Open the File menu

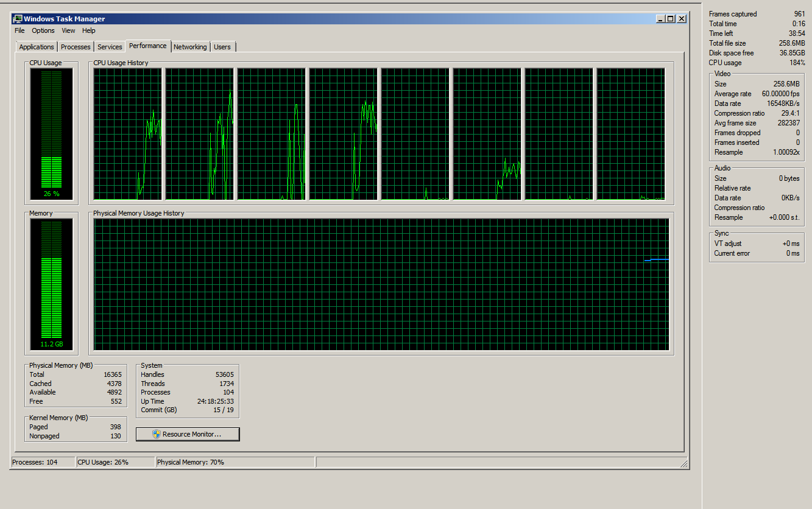coord(19,30)
